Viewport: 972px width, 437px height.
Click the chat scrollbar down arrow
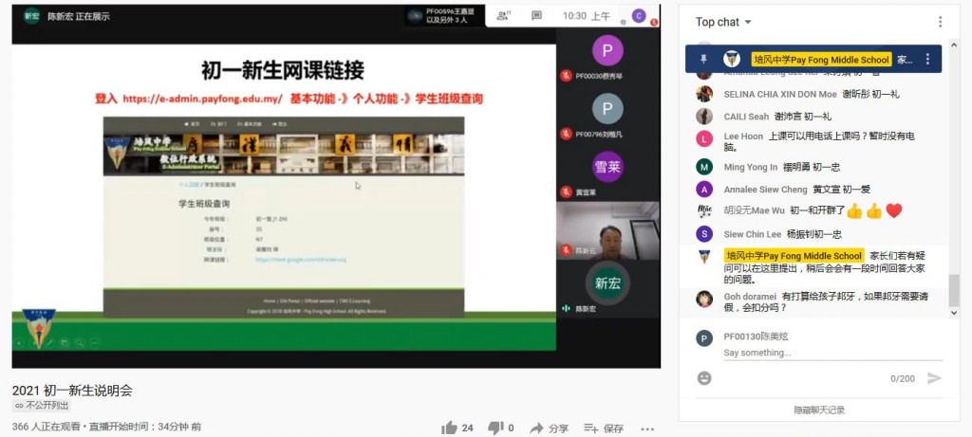click(x=953, y=313)
